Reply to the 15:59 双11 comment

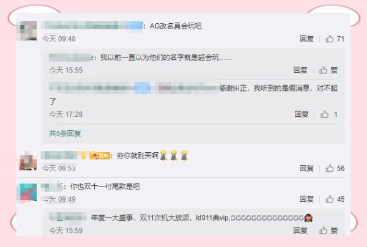[x=300, y=230]
